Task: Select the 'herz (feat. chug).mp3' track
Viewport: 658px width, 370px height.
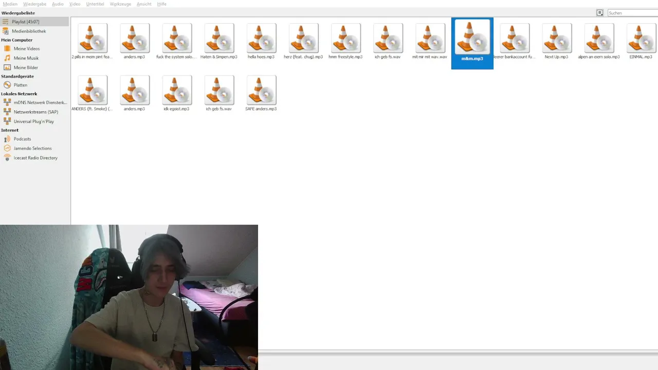Action: (303, 42)
